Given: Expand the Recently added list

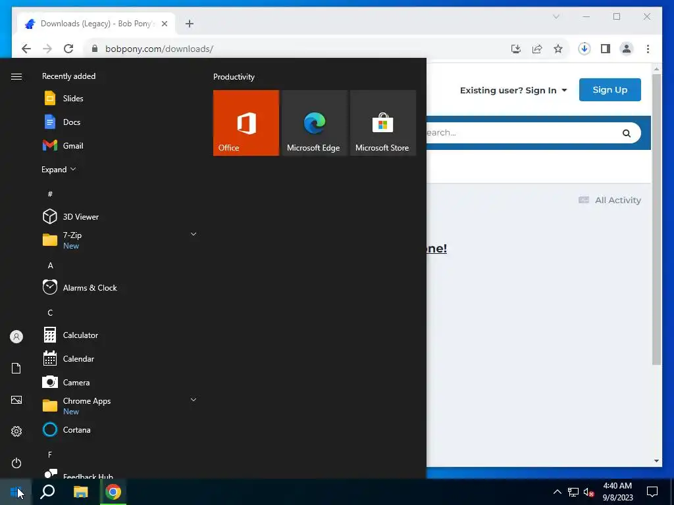Looking at the screenshot, I should coord(59,169).
